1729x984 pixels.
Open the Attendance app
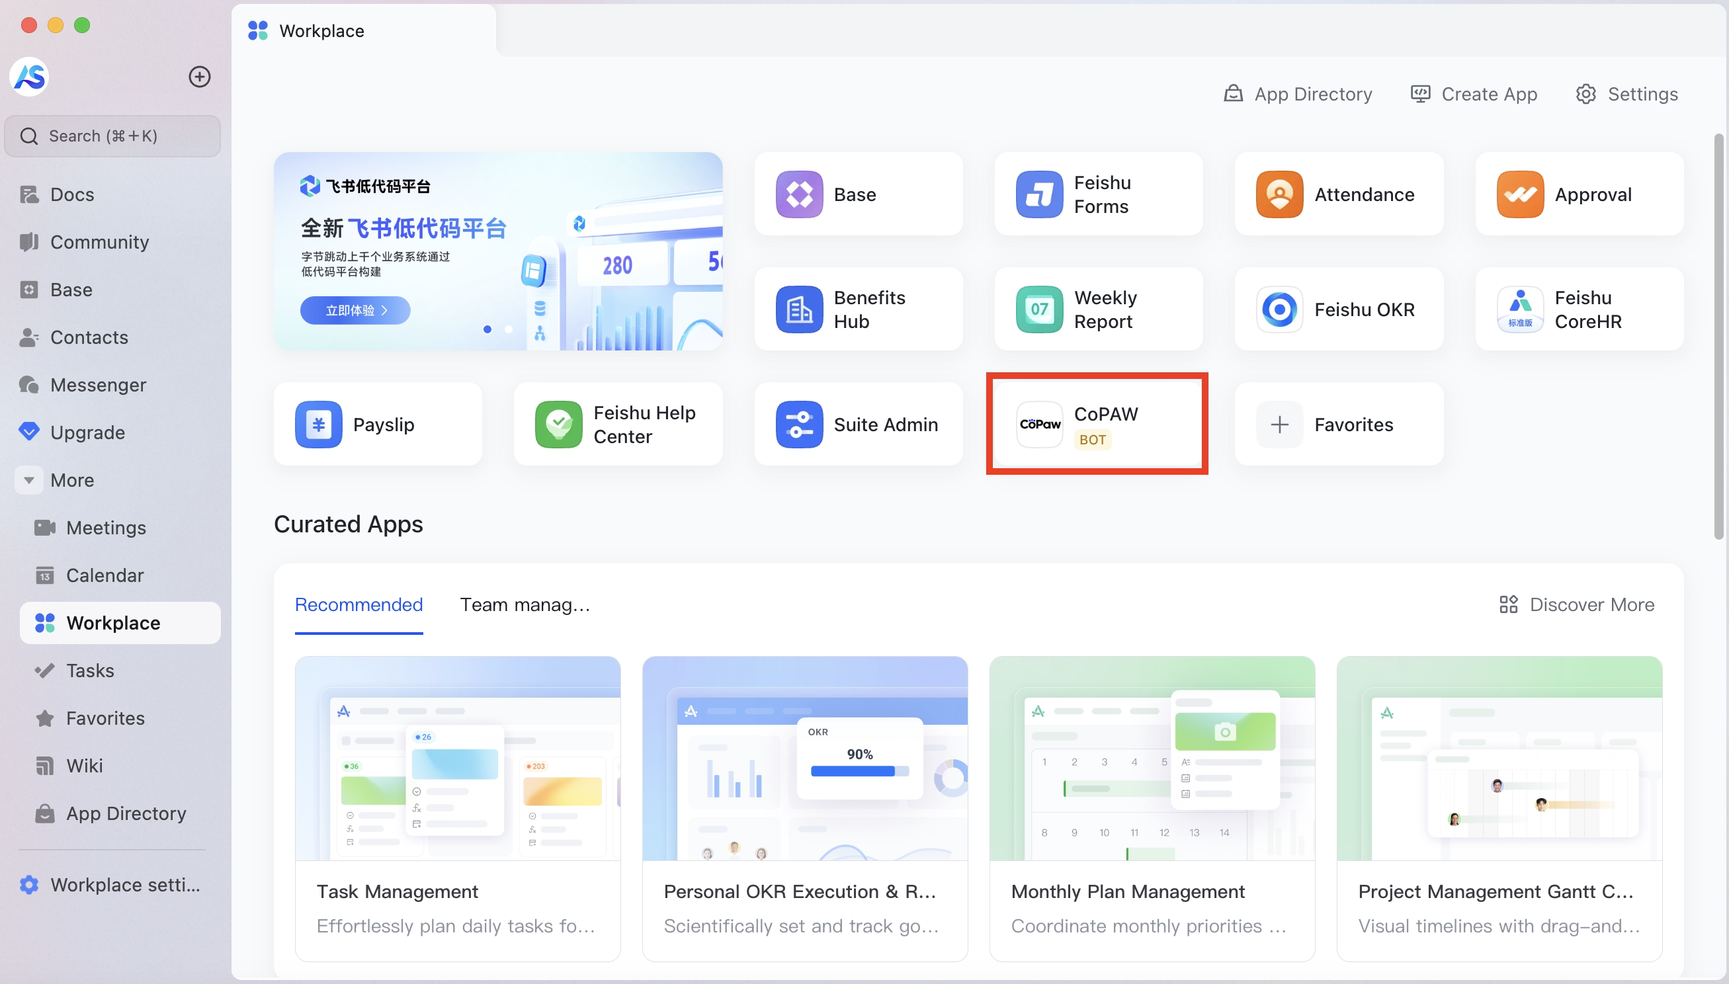[1337, 194]
